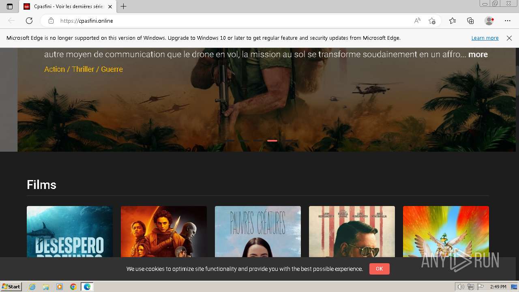Select the active red carousel indicator

[272, 141]
